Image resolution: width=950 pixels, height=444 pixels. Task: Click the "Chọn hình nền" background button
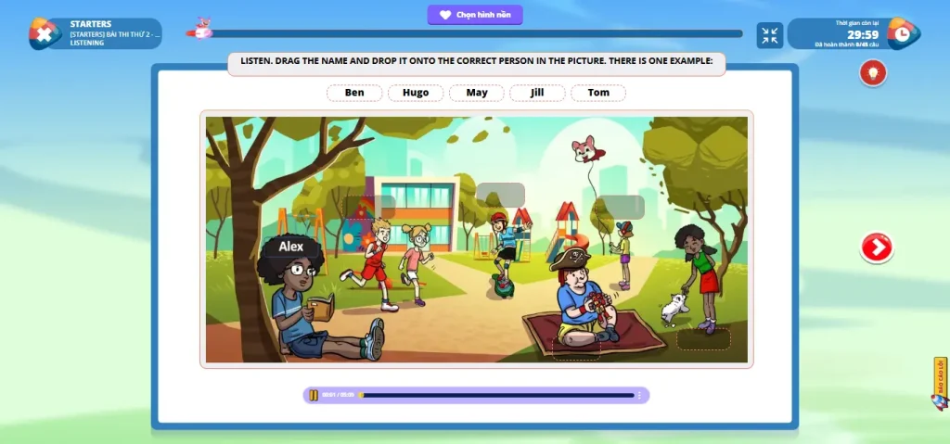(475, 15)
